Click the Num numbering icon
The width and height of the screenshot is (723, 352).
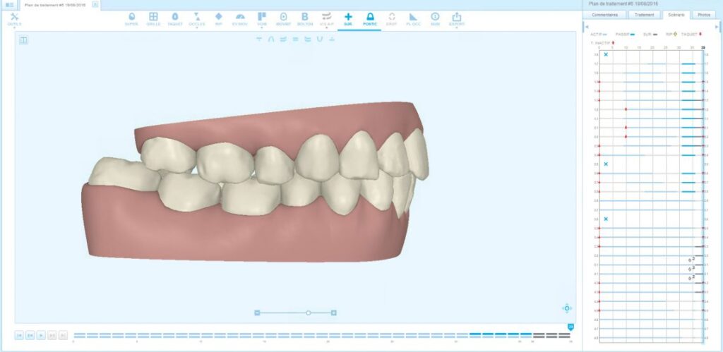coord(435,18)
